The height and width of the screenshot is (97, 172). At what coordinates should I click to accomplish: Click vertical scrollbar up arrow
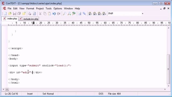pos(169,28)
